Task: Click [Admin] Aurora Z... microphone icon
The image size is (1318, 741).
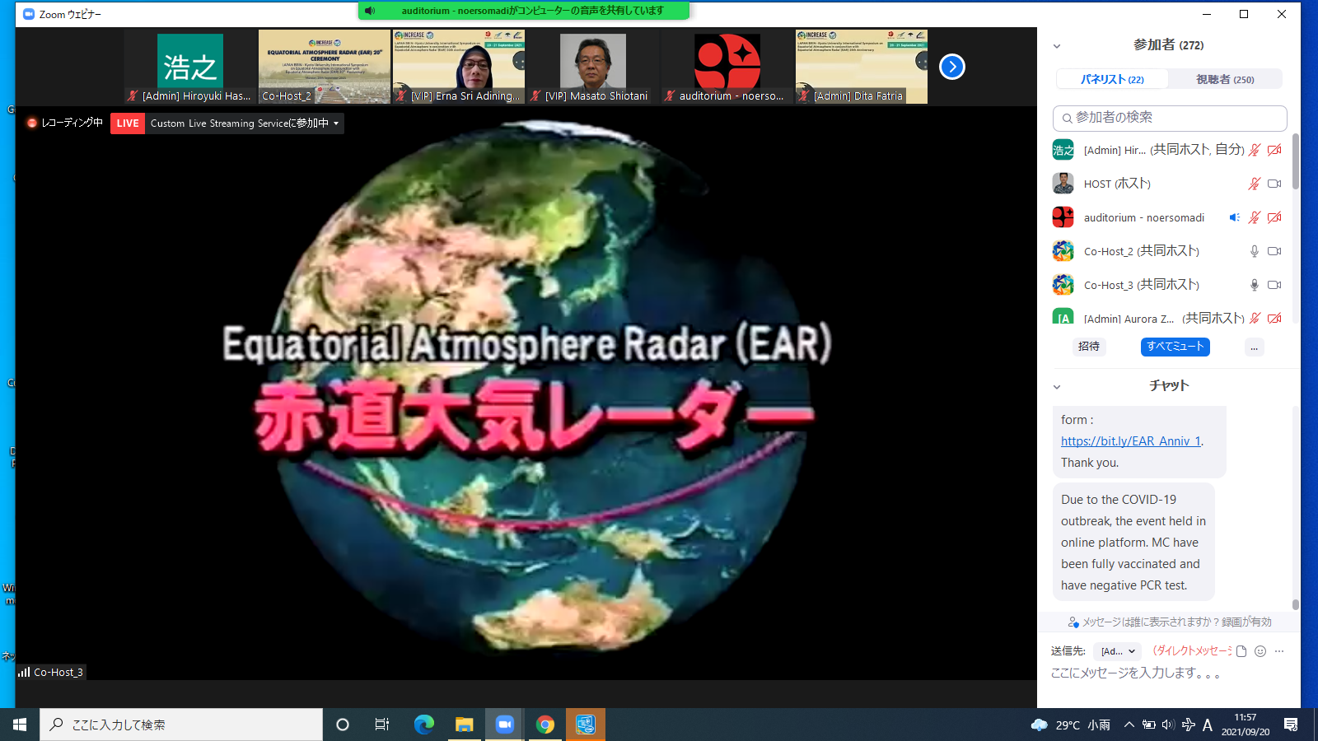Action: coord(1254,318)
